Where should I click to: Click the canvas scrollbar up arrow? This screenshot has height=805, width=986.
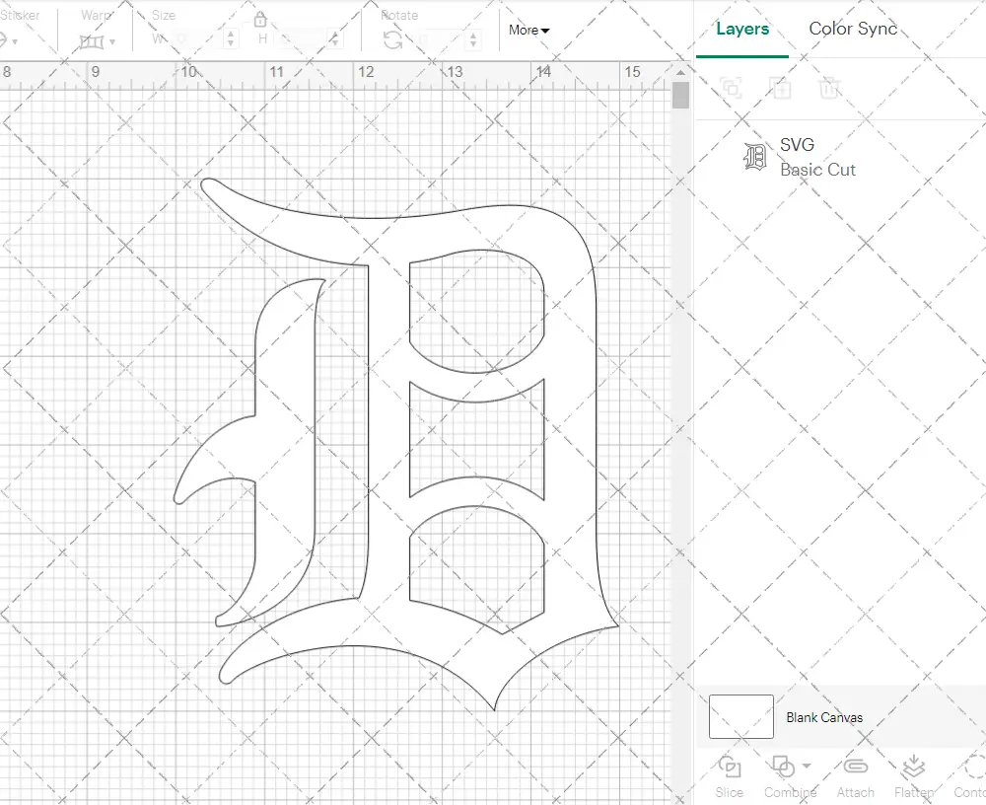(680, 72)
